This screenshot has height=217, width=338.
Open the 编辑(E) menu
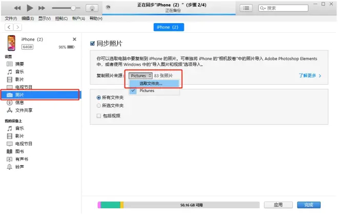tap(28, 18)
